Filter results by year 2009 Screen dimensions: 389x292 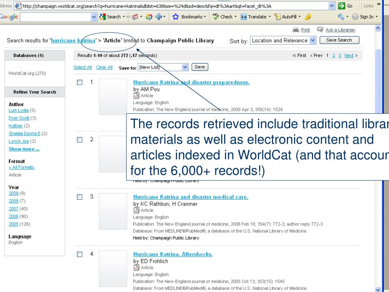point(13,193)
